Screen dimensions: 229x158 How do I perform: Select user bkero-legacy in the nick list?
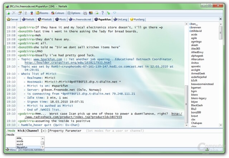(199, 98)
